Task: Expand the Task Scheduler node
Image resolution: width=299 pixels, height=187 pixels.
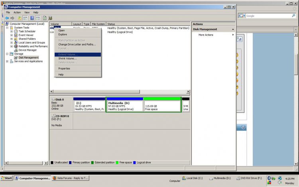Action: tap(12, 31)
